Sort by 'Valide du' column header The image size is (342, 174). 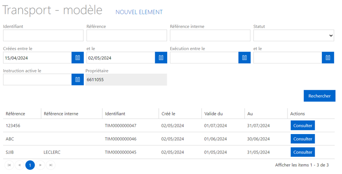(x=213, y=114)
